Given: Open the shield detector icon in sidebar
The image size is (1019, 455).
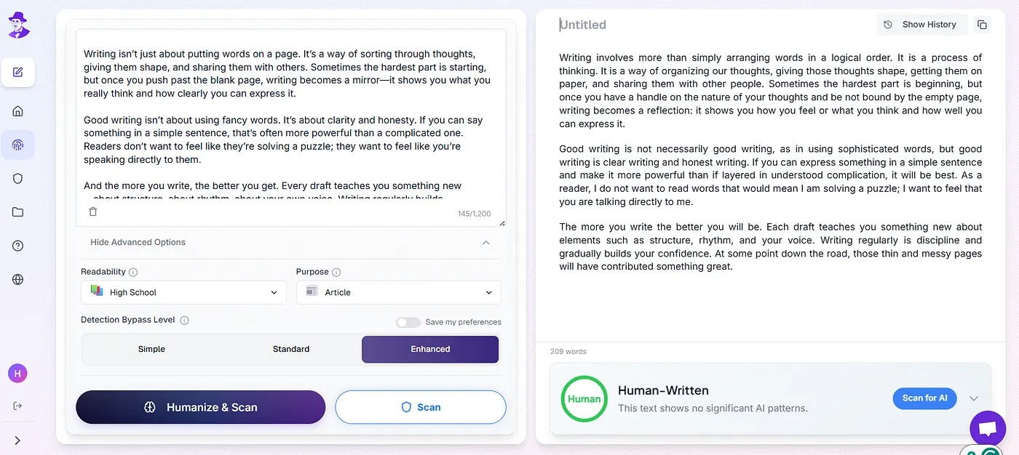Looking at the screenshot, I should [x=18, y=179].
